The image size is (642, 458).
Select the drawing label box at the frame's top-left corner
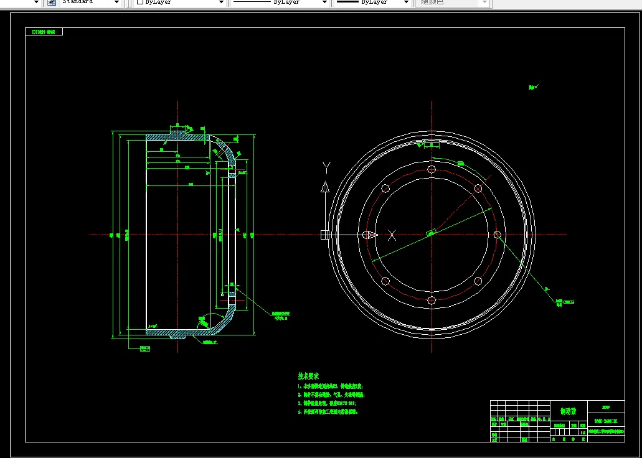(44, 32)
